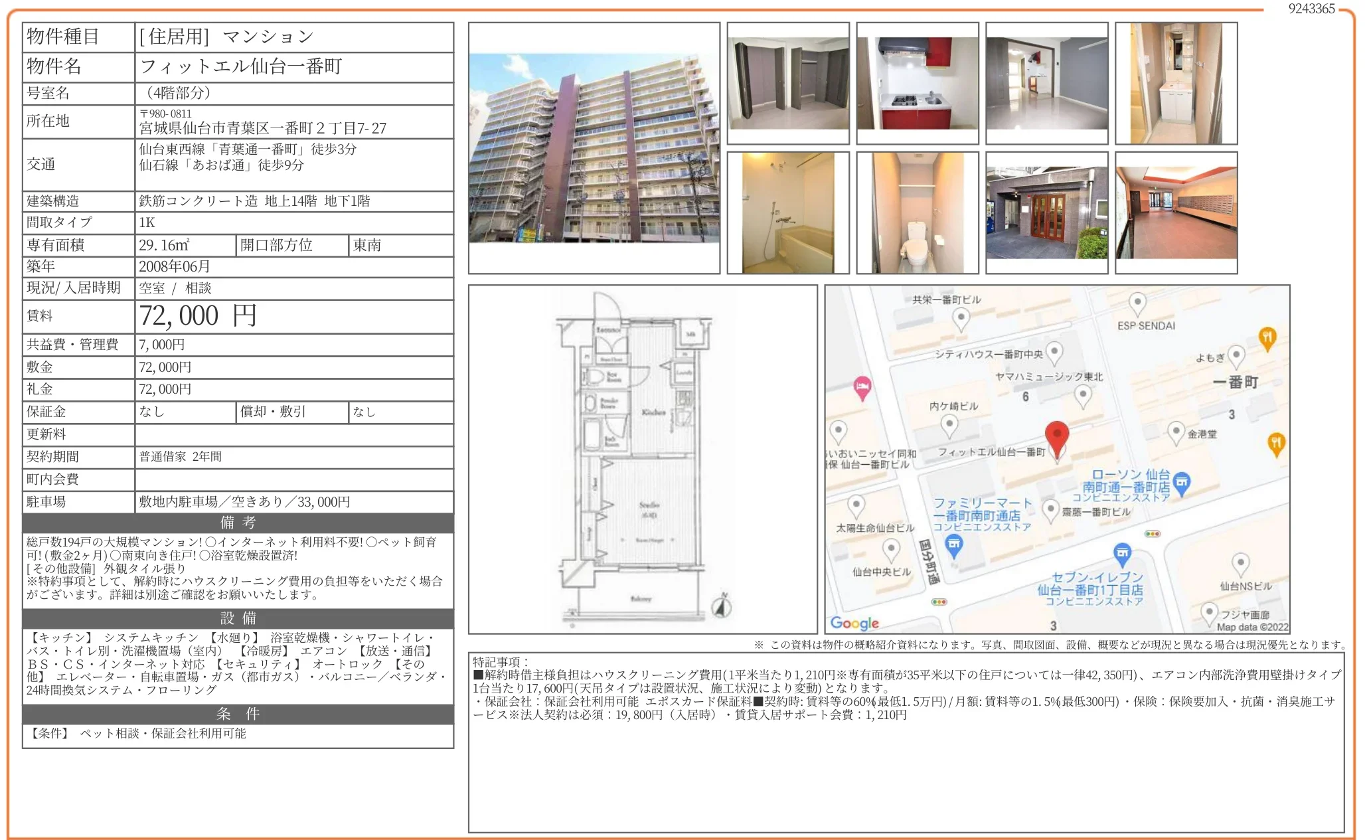
Task: Click the ヤマハミュージック東北 marker
Action: (1084, 393)
